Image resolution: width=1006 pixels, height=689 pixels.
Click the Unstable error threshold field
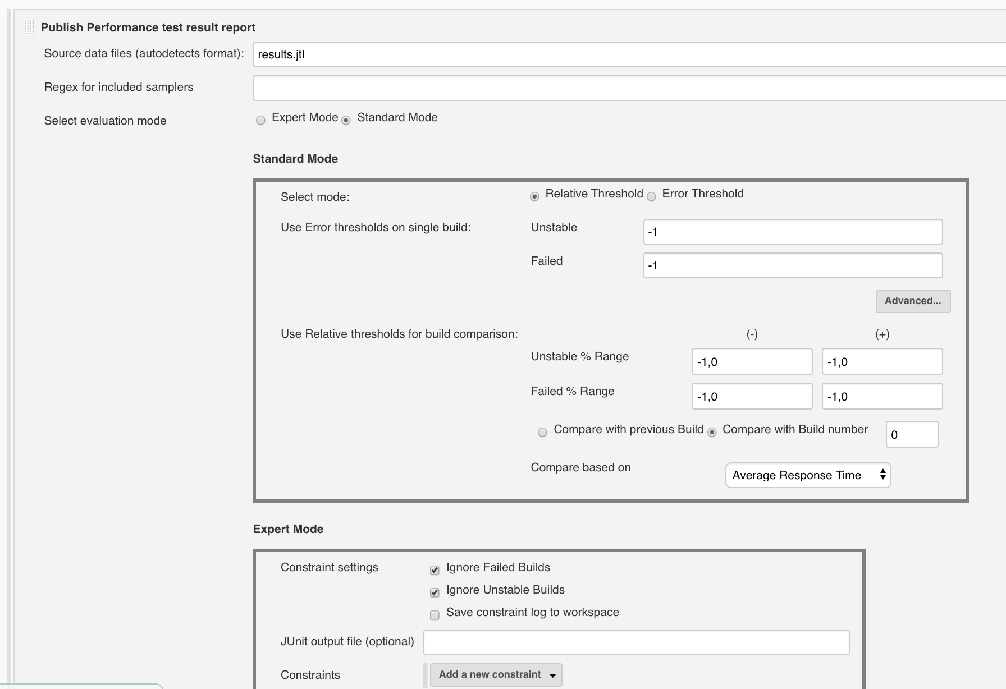click(x=793, y=232)
